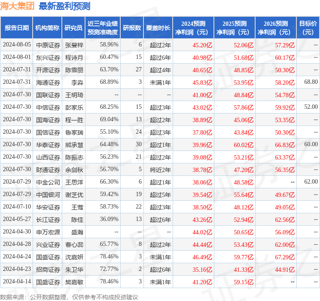Screen dimensions: 320x301
Task: Select the 财通证券 institution cell
Action: pyautogui.click(x=48, y=170)
